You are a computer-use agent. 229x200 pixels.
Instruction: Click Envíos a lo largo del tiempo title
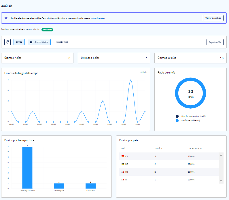click(21, 73)
